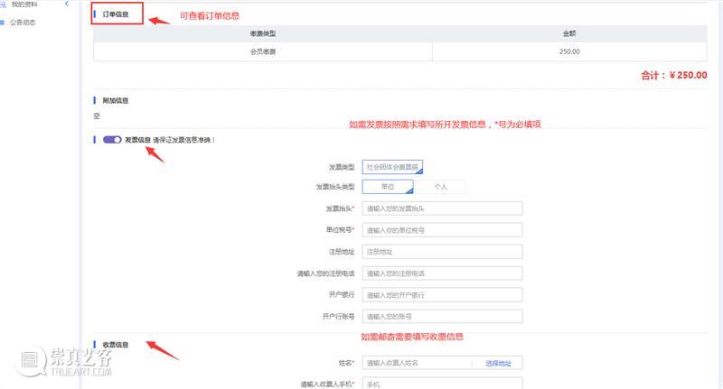Click the 公告动态 sidebar icon
723x389 pixels.
tap(3, 22)
